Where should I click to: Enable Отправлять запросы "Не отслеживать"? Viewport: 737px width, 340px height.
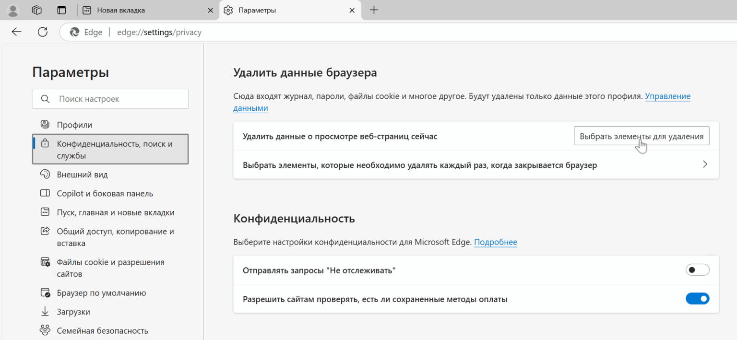click(697, 270)
